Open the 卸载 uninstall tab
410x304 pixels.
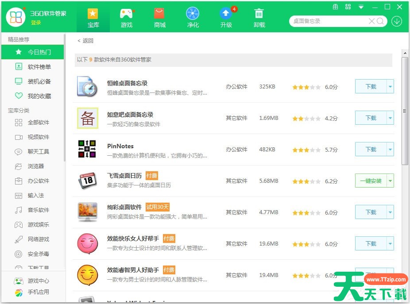259,18
